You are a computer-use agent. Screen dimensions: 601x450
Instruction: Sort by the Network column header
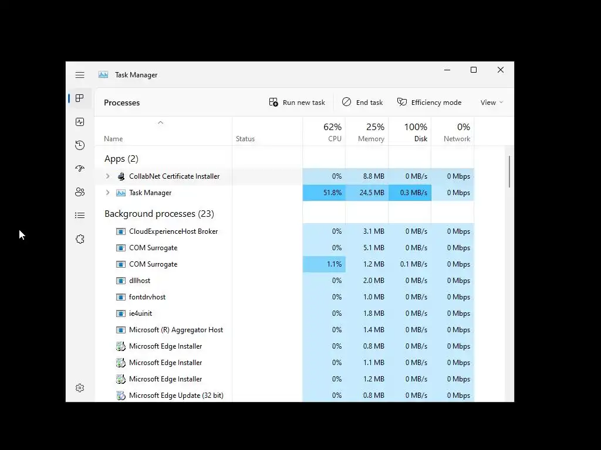click(453, 132)
